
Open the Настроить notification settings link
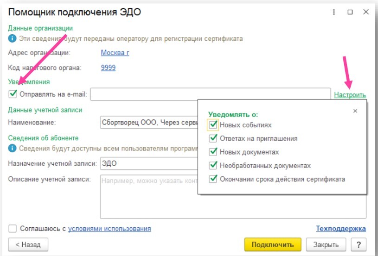[349, 95]
